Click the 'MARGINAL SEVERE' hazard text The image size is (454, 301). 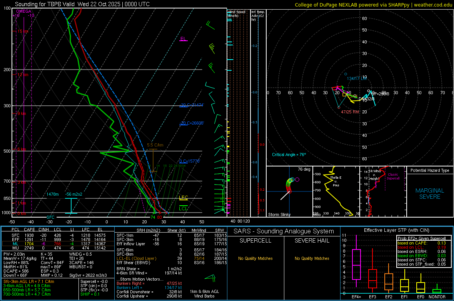point(430,194)
